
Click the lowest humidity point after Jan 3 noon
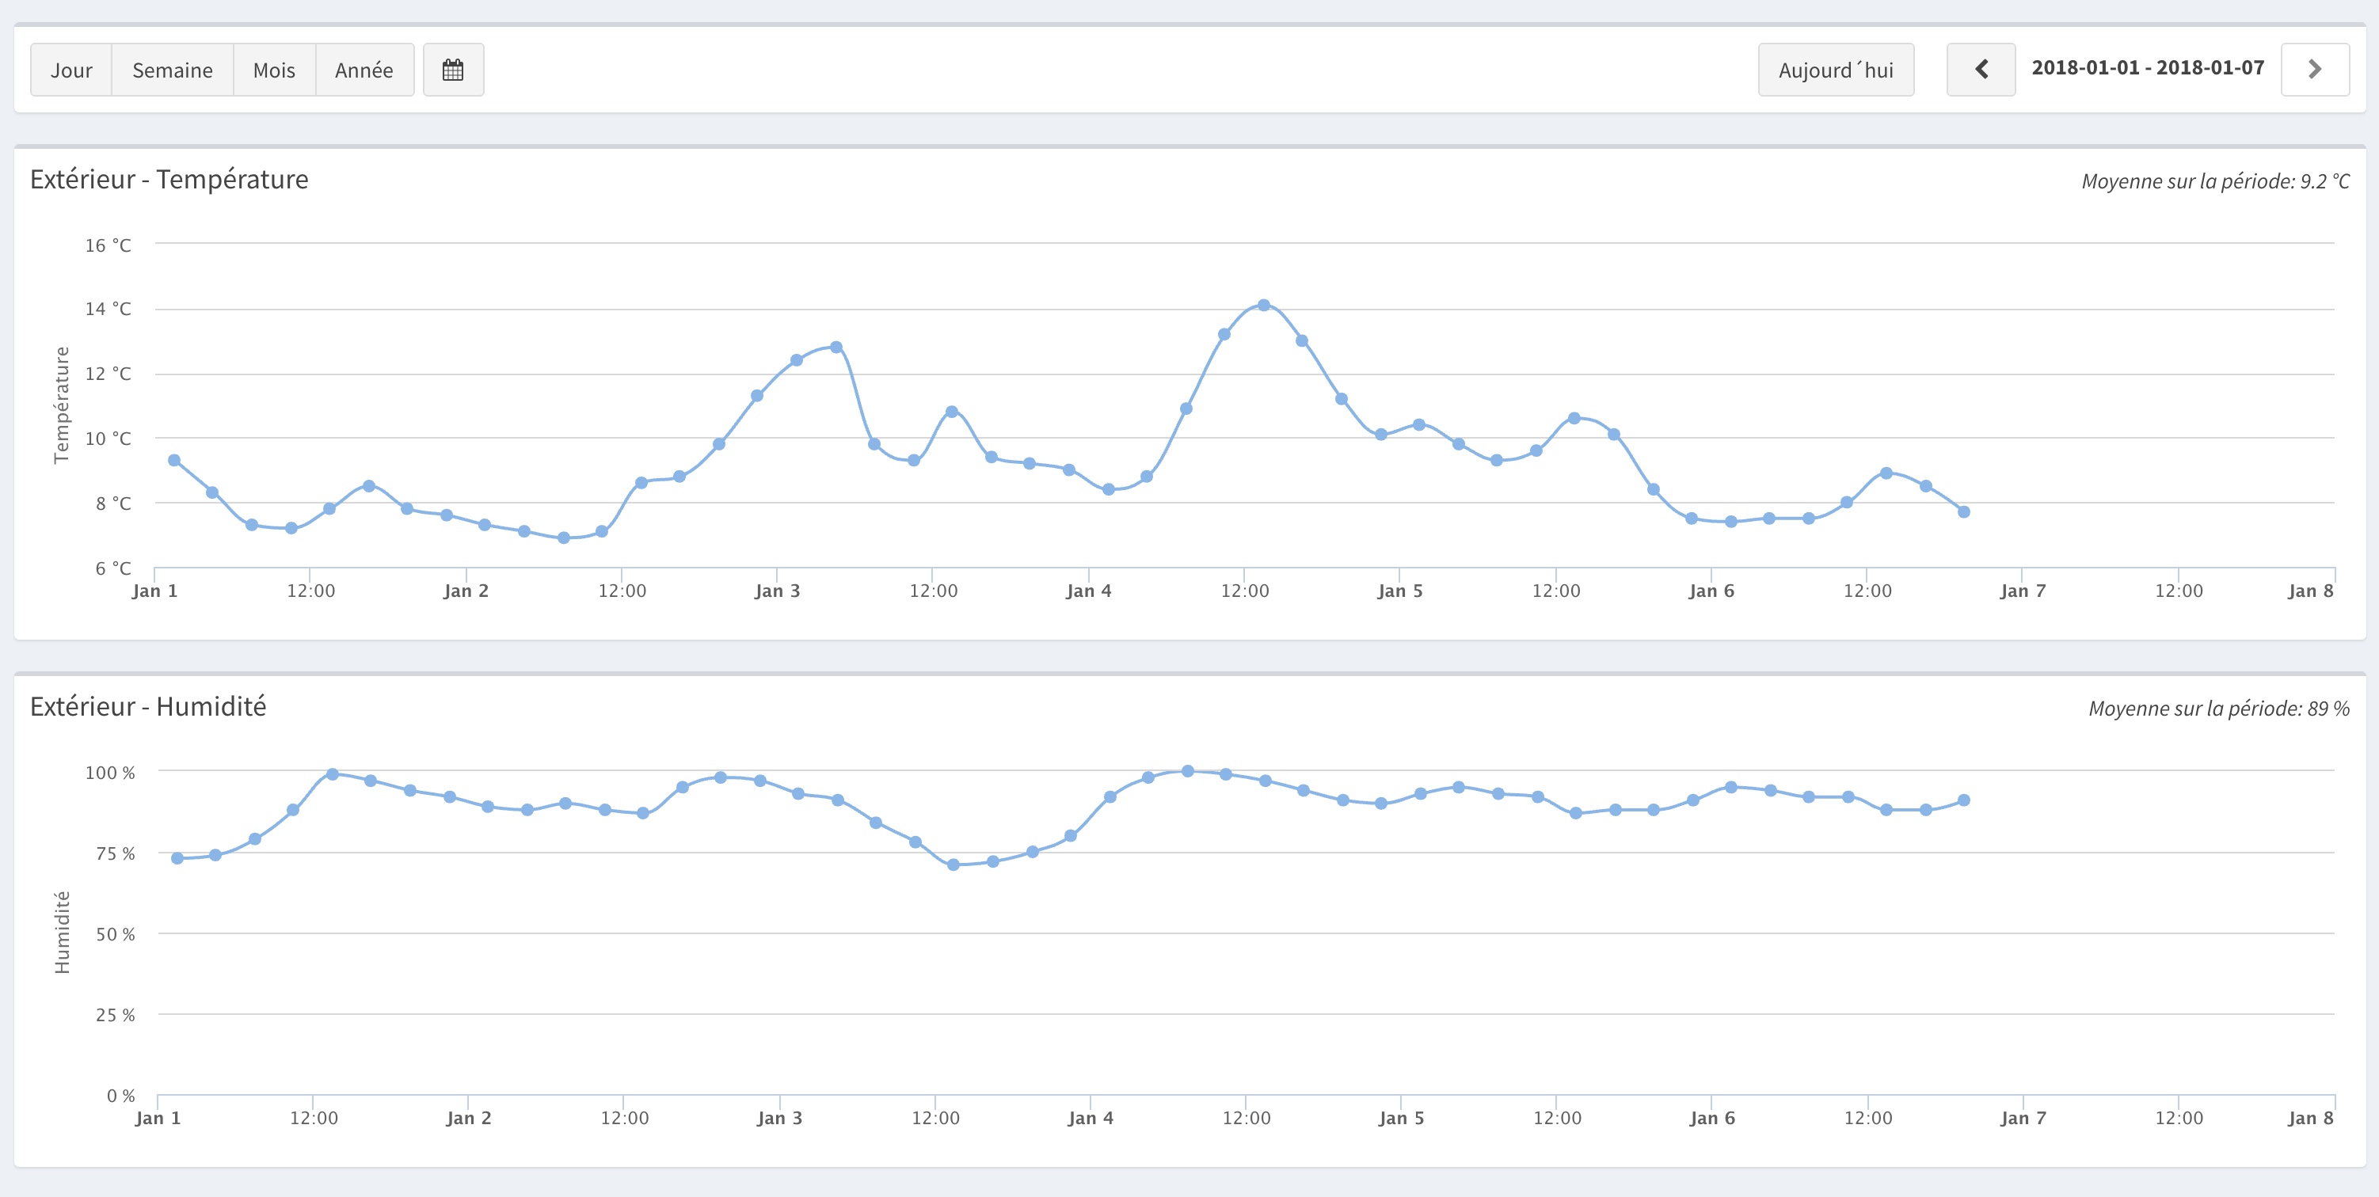click(953, 864)
